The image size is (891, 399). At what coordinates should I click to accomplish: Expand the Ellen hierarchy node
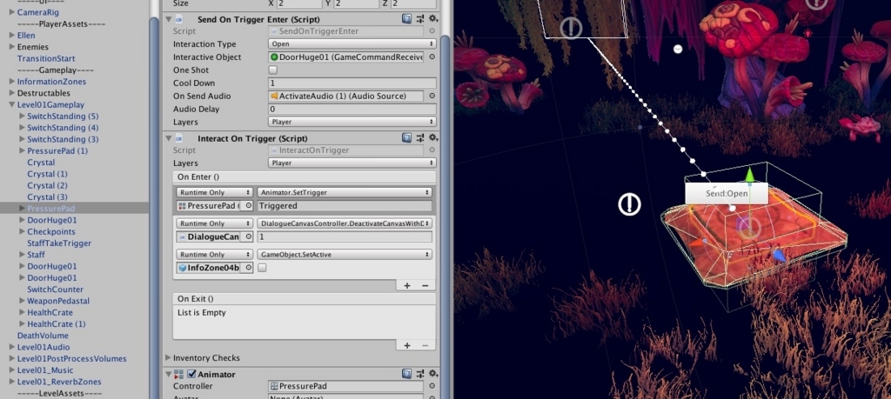tap(12, 35)
